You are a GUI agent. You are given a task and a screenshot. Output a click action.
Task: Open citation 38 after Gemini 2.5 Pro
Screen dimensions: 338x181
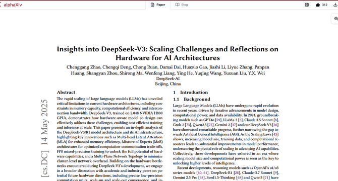click(x=201, y=177)
